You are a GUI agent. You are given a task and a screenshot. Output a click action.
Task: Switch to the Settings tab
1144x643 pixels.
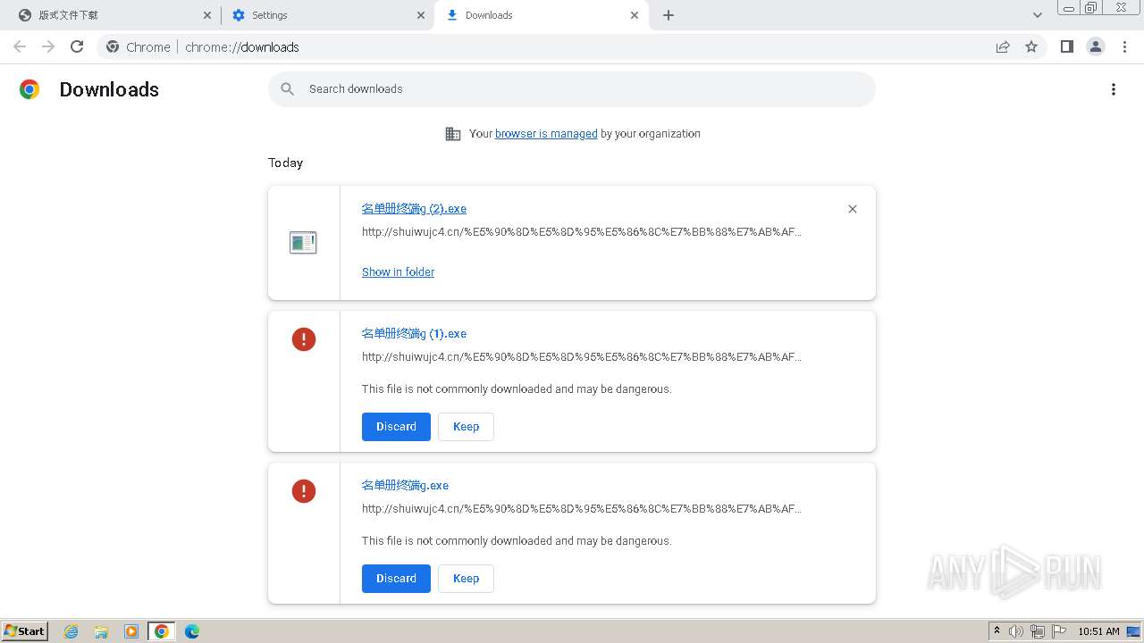(327, 15)
